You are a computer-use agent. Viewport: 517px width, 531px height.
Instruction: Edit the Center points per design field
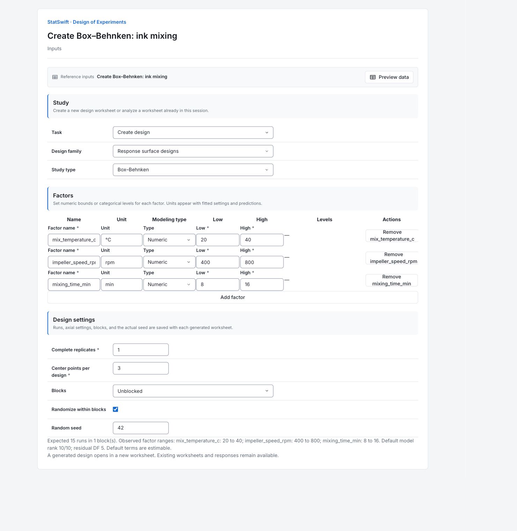pyautogui.click(x=141, y=368)
